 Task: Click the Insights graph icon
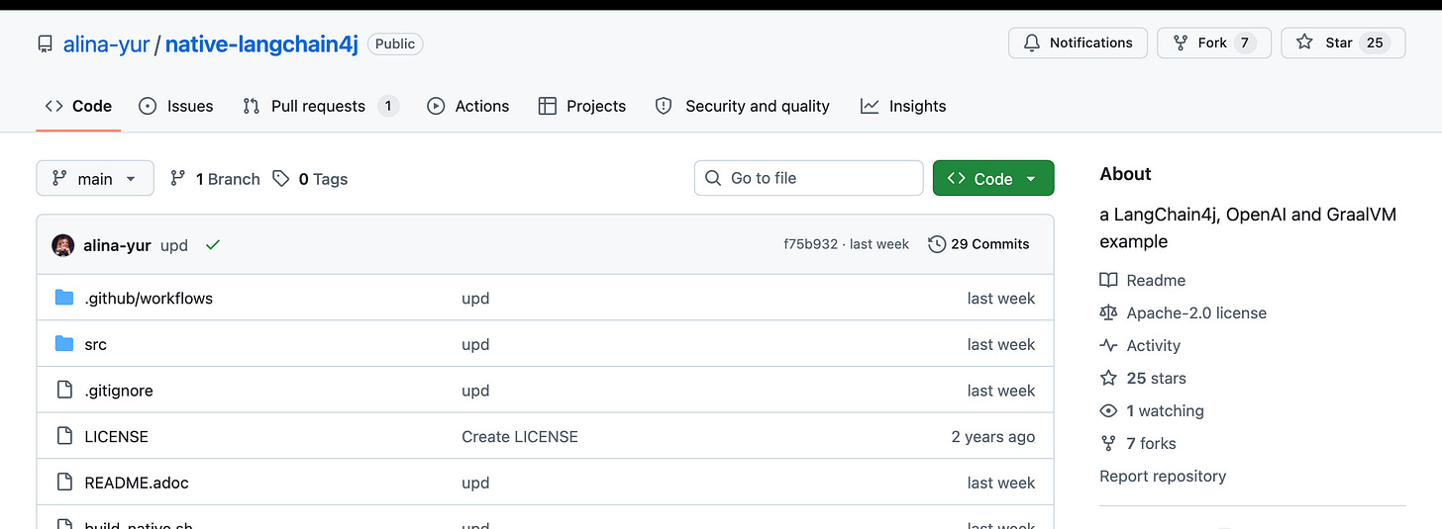click(870, 106)
